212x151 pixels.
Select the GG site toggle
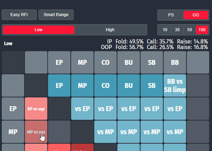click(x=196, y=15)
